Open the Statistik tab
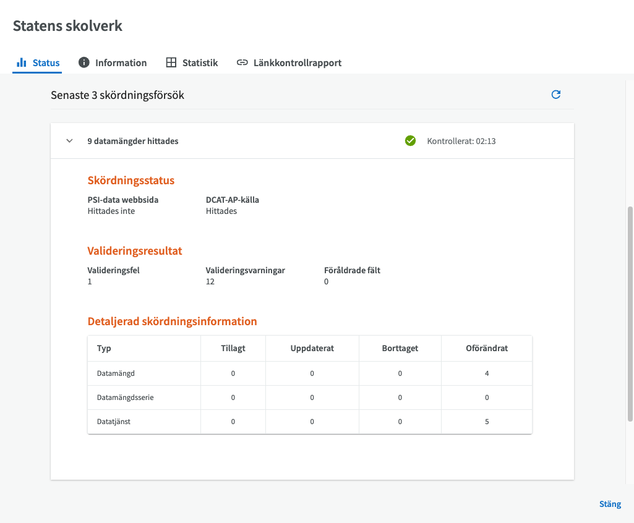Viewport: 634px width, 523px height. 192,62
